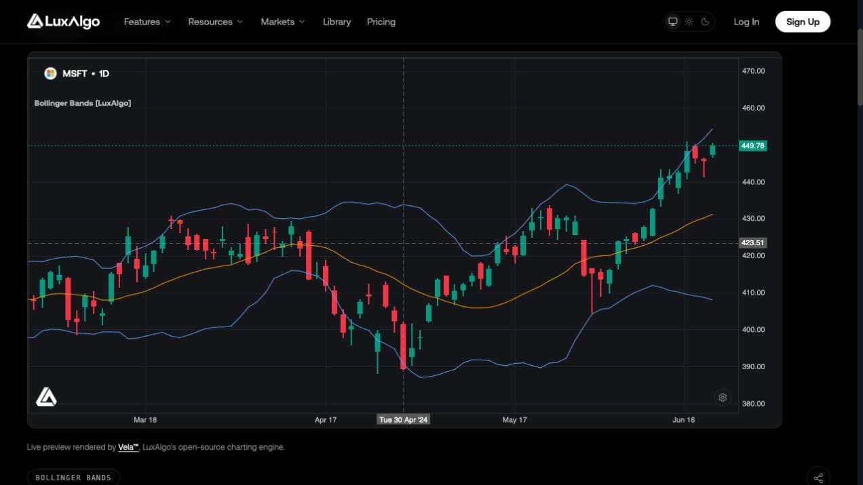This screenshot has height=485, width=863.
Task: Click the Mar 18 time axis label
Action: click(145, 420)
